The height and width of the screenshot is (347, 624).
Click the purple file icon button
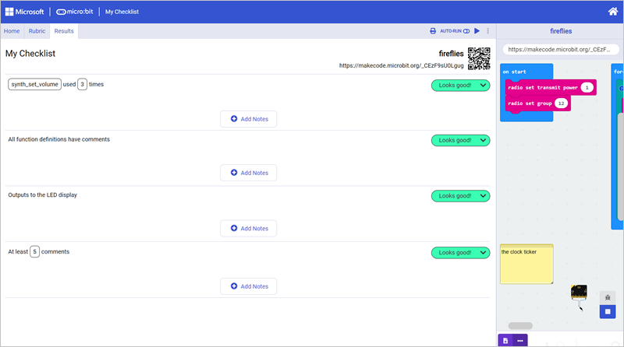505,341
